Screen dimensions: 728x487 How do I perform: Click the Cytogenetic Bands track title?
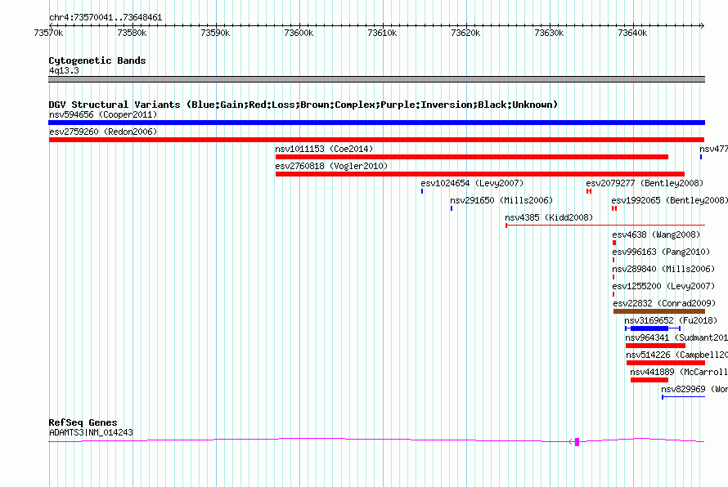(97, 60)
